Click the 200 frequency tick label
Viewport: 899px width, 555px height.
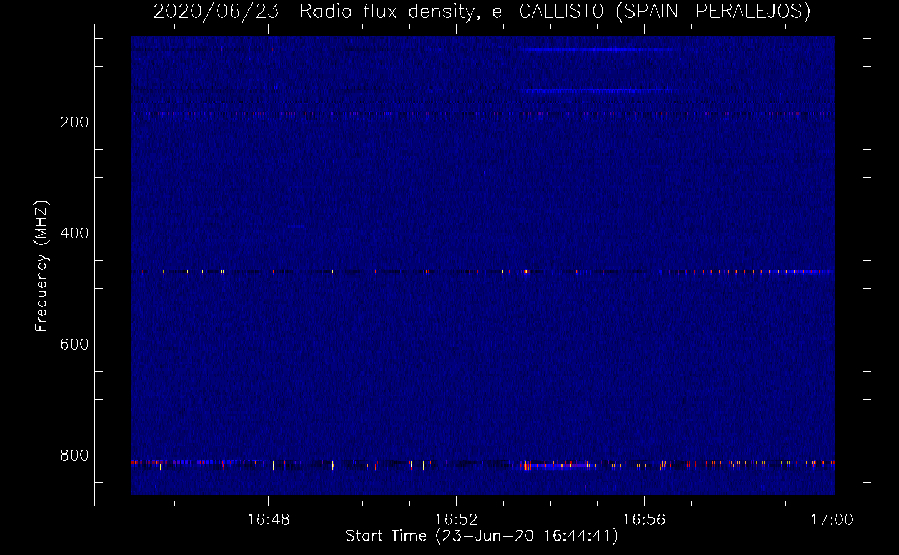[74, 122]
